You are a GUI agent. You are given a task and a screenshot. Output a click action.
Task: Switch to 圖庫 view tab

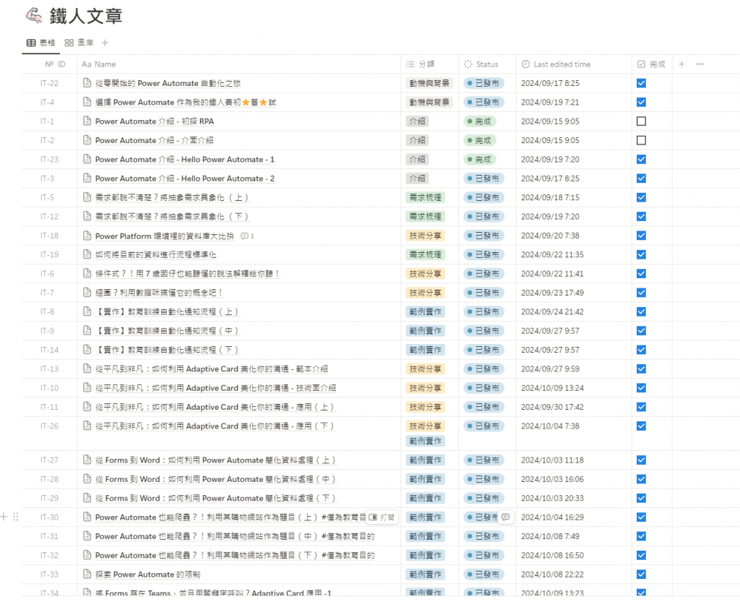click(x=79, y=43)
